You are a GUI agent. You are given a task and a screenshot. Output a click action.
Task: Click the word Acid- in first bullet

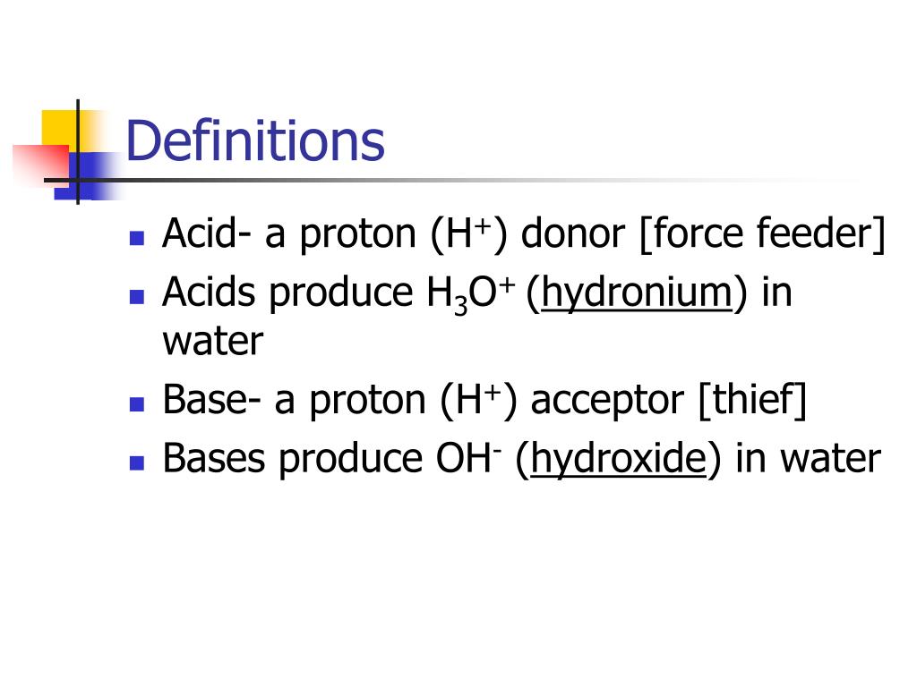[x=207, y=233]
